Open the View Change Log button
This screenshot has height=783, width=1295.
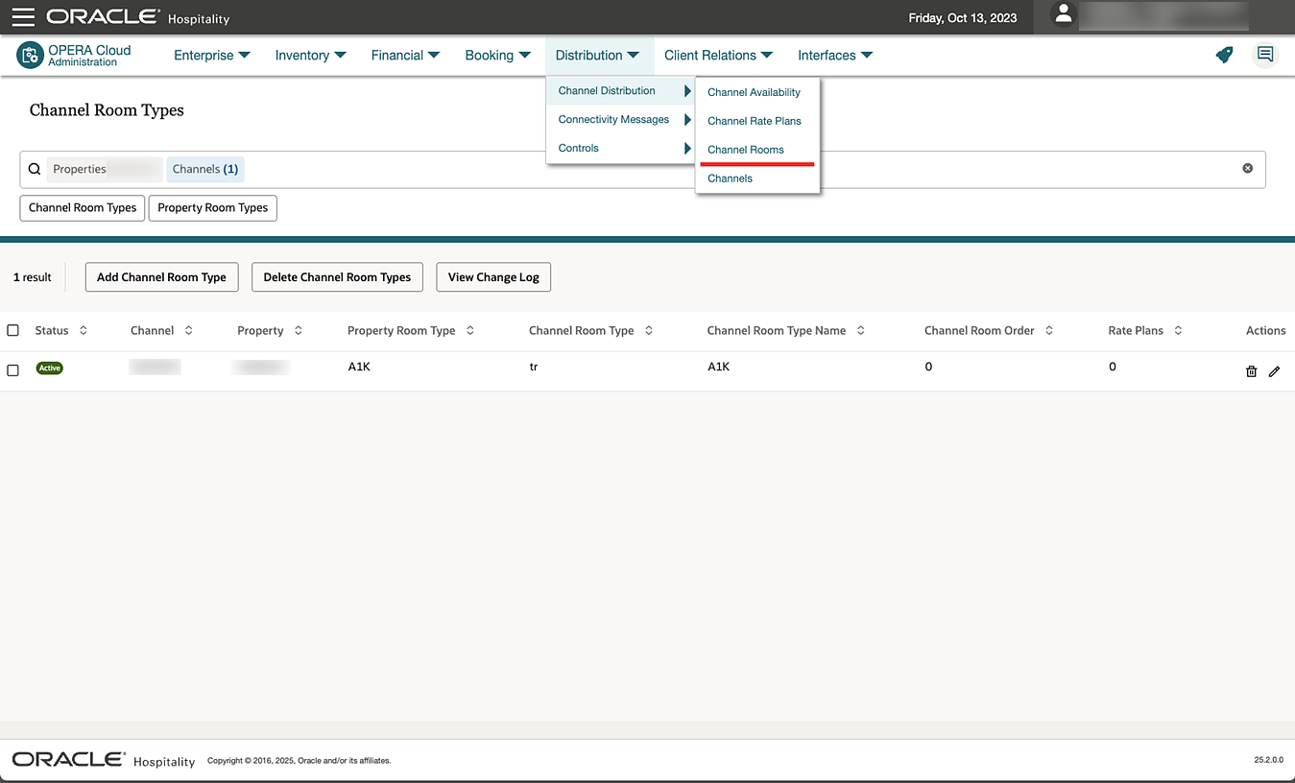point(493,277)
